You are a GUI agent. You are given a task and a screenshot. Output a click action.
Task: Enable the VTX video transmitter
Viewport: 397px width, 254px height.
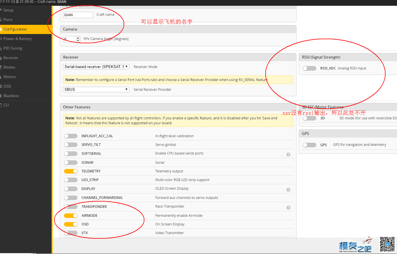(x=71, y=233)
